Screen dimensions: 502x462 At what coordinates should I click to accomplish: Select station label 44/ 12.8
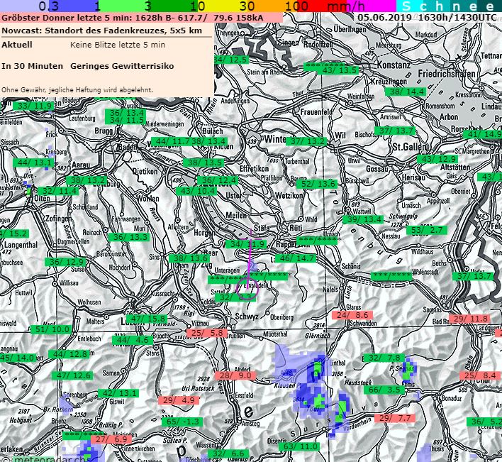[x=69, y=354]
